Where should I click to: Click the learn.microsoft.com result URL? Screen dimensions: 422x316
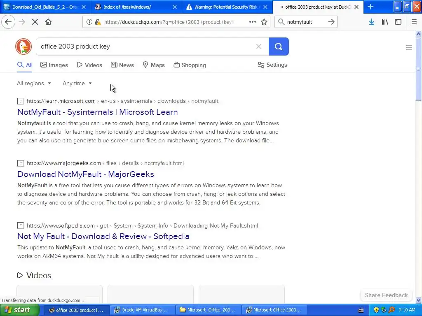point(122,101)
